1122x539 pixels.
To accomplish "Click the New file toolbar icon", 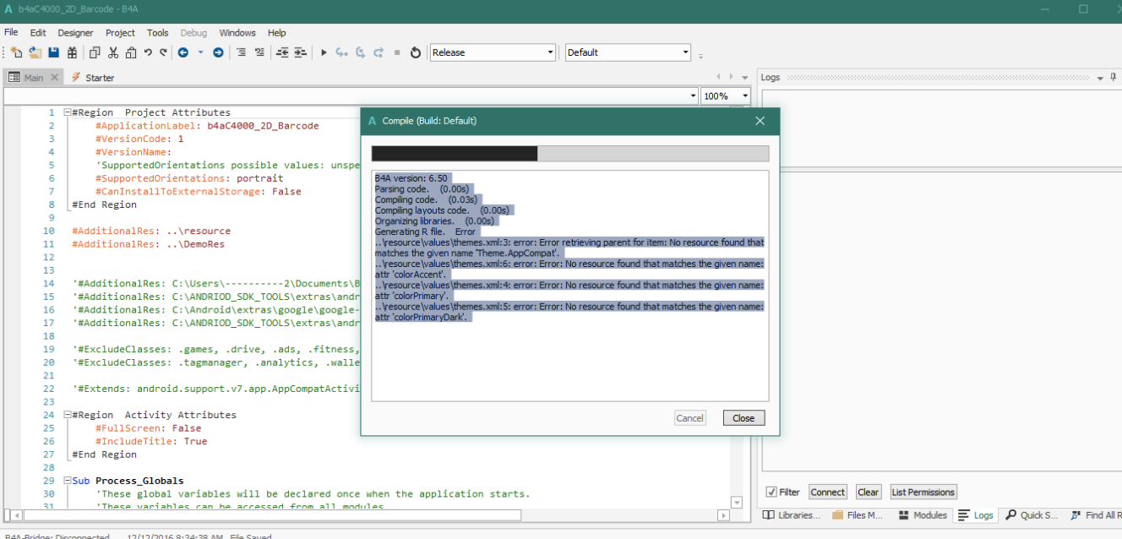I will [x=16, y=52].
